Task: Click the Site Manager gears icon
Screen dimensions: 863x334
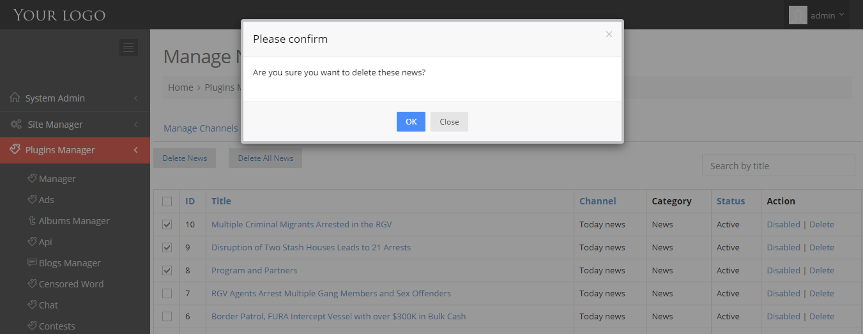Action: pyautogui.click(x=17, y=124)
